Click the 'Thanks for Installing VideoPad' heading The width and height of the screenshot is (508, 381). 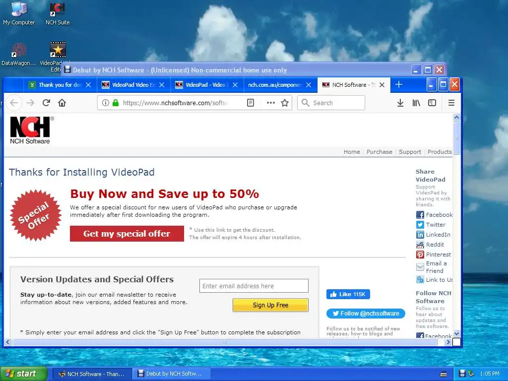coord(82,172)
